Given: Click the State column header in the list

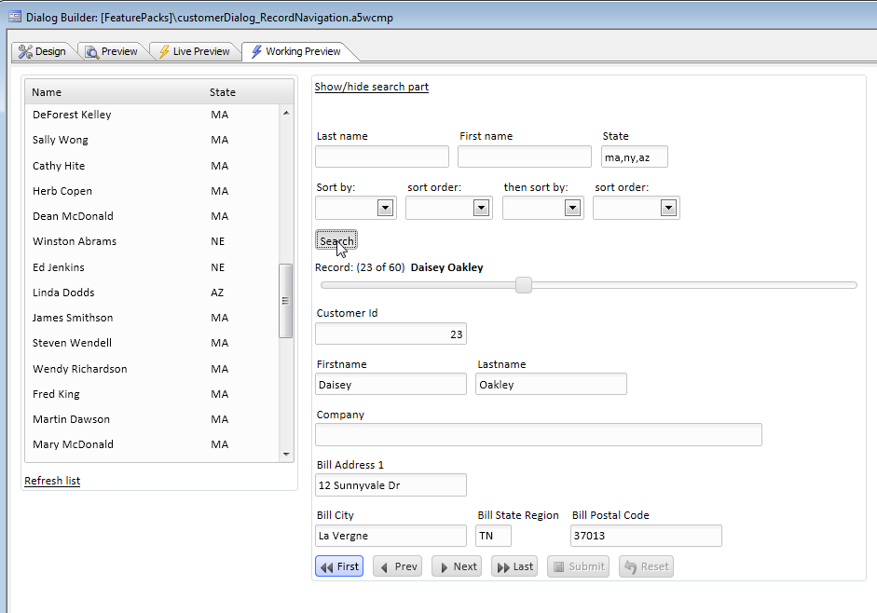Looking at the screenshot, I should 223,92.
